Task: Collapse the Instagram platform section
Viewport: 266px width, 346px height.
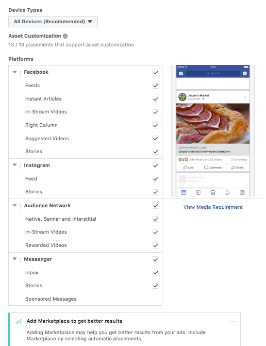Action: coord(15,165)
